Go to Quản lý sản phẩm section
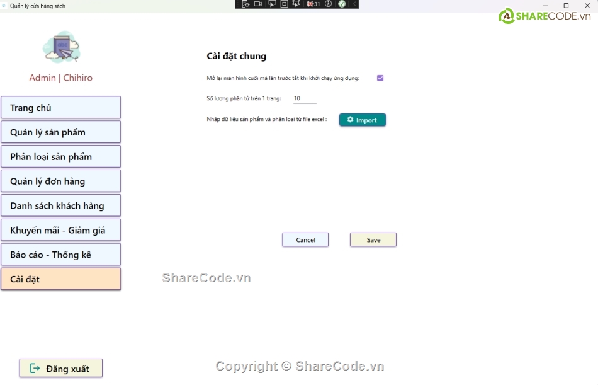The image size is (598, 385). coord(60,132)
